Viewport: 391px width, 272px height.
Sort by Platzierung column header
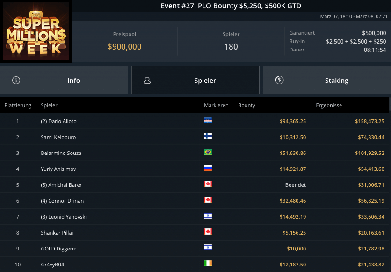(18, 105)
